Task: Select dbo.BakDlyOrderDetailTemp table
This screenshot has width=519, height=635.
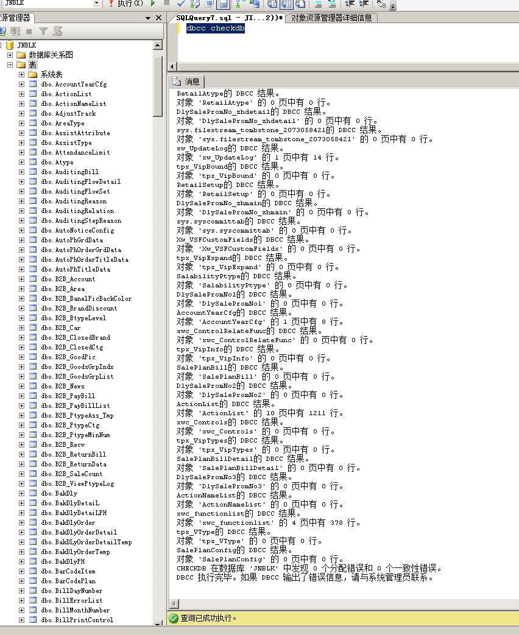Action: 86,542
